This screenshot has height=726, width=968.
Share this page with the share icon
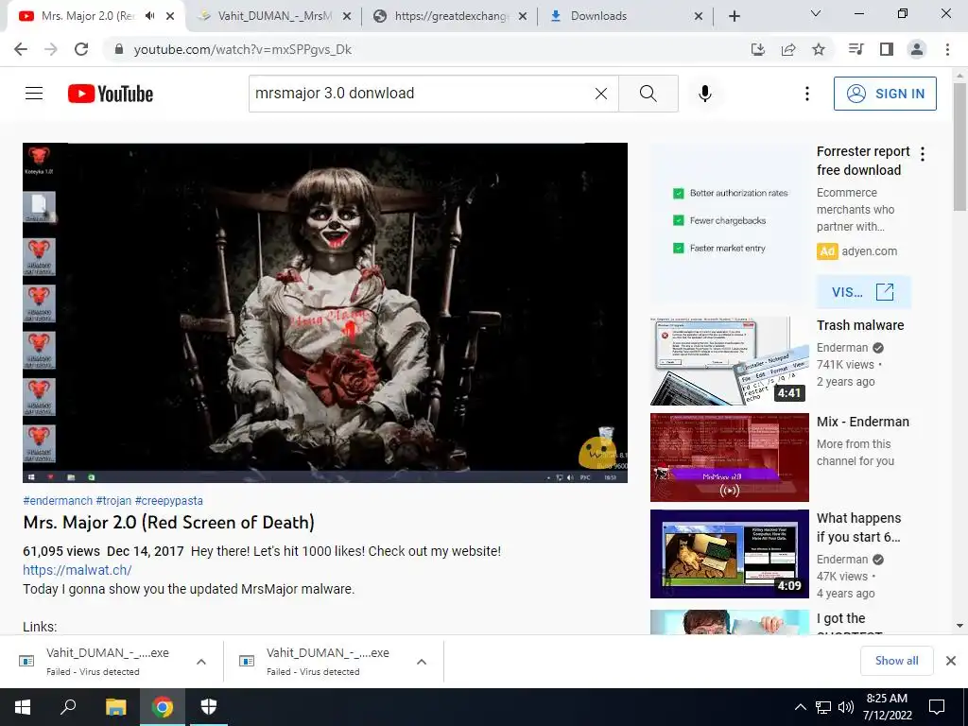tap(788, 49)
